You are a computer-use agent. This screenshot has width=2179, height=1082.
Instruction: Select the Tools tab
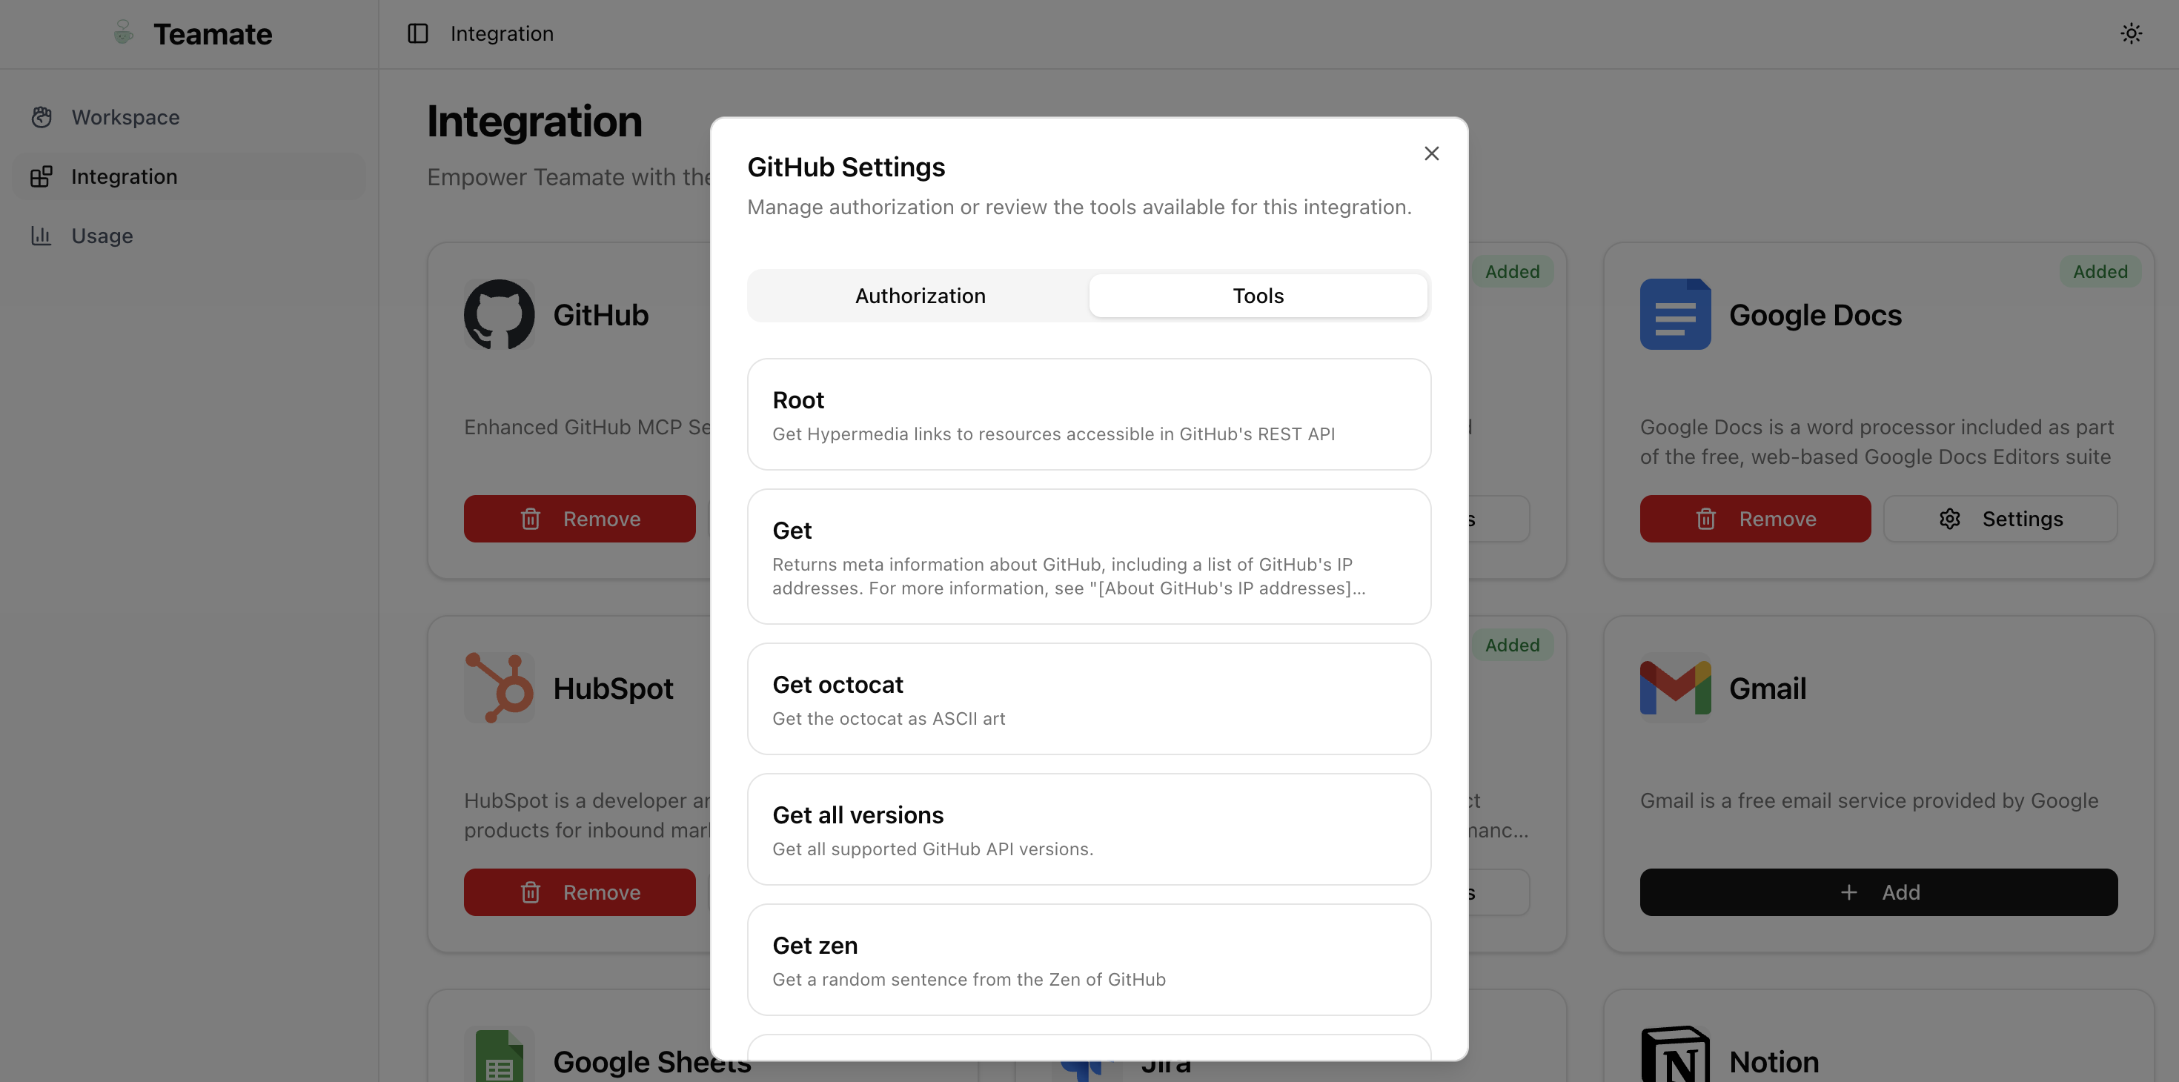1258,295
